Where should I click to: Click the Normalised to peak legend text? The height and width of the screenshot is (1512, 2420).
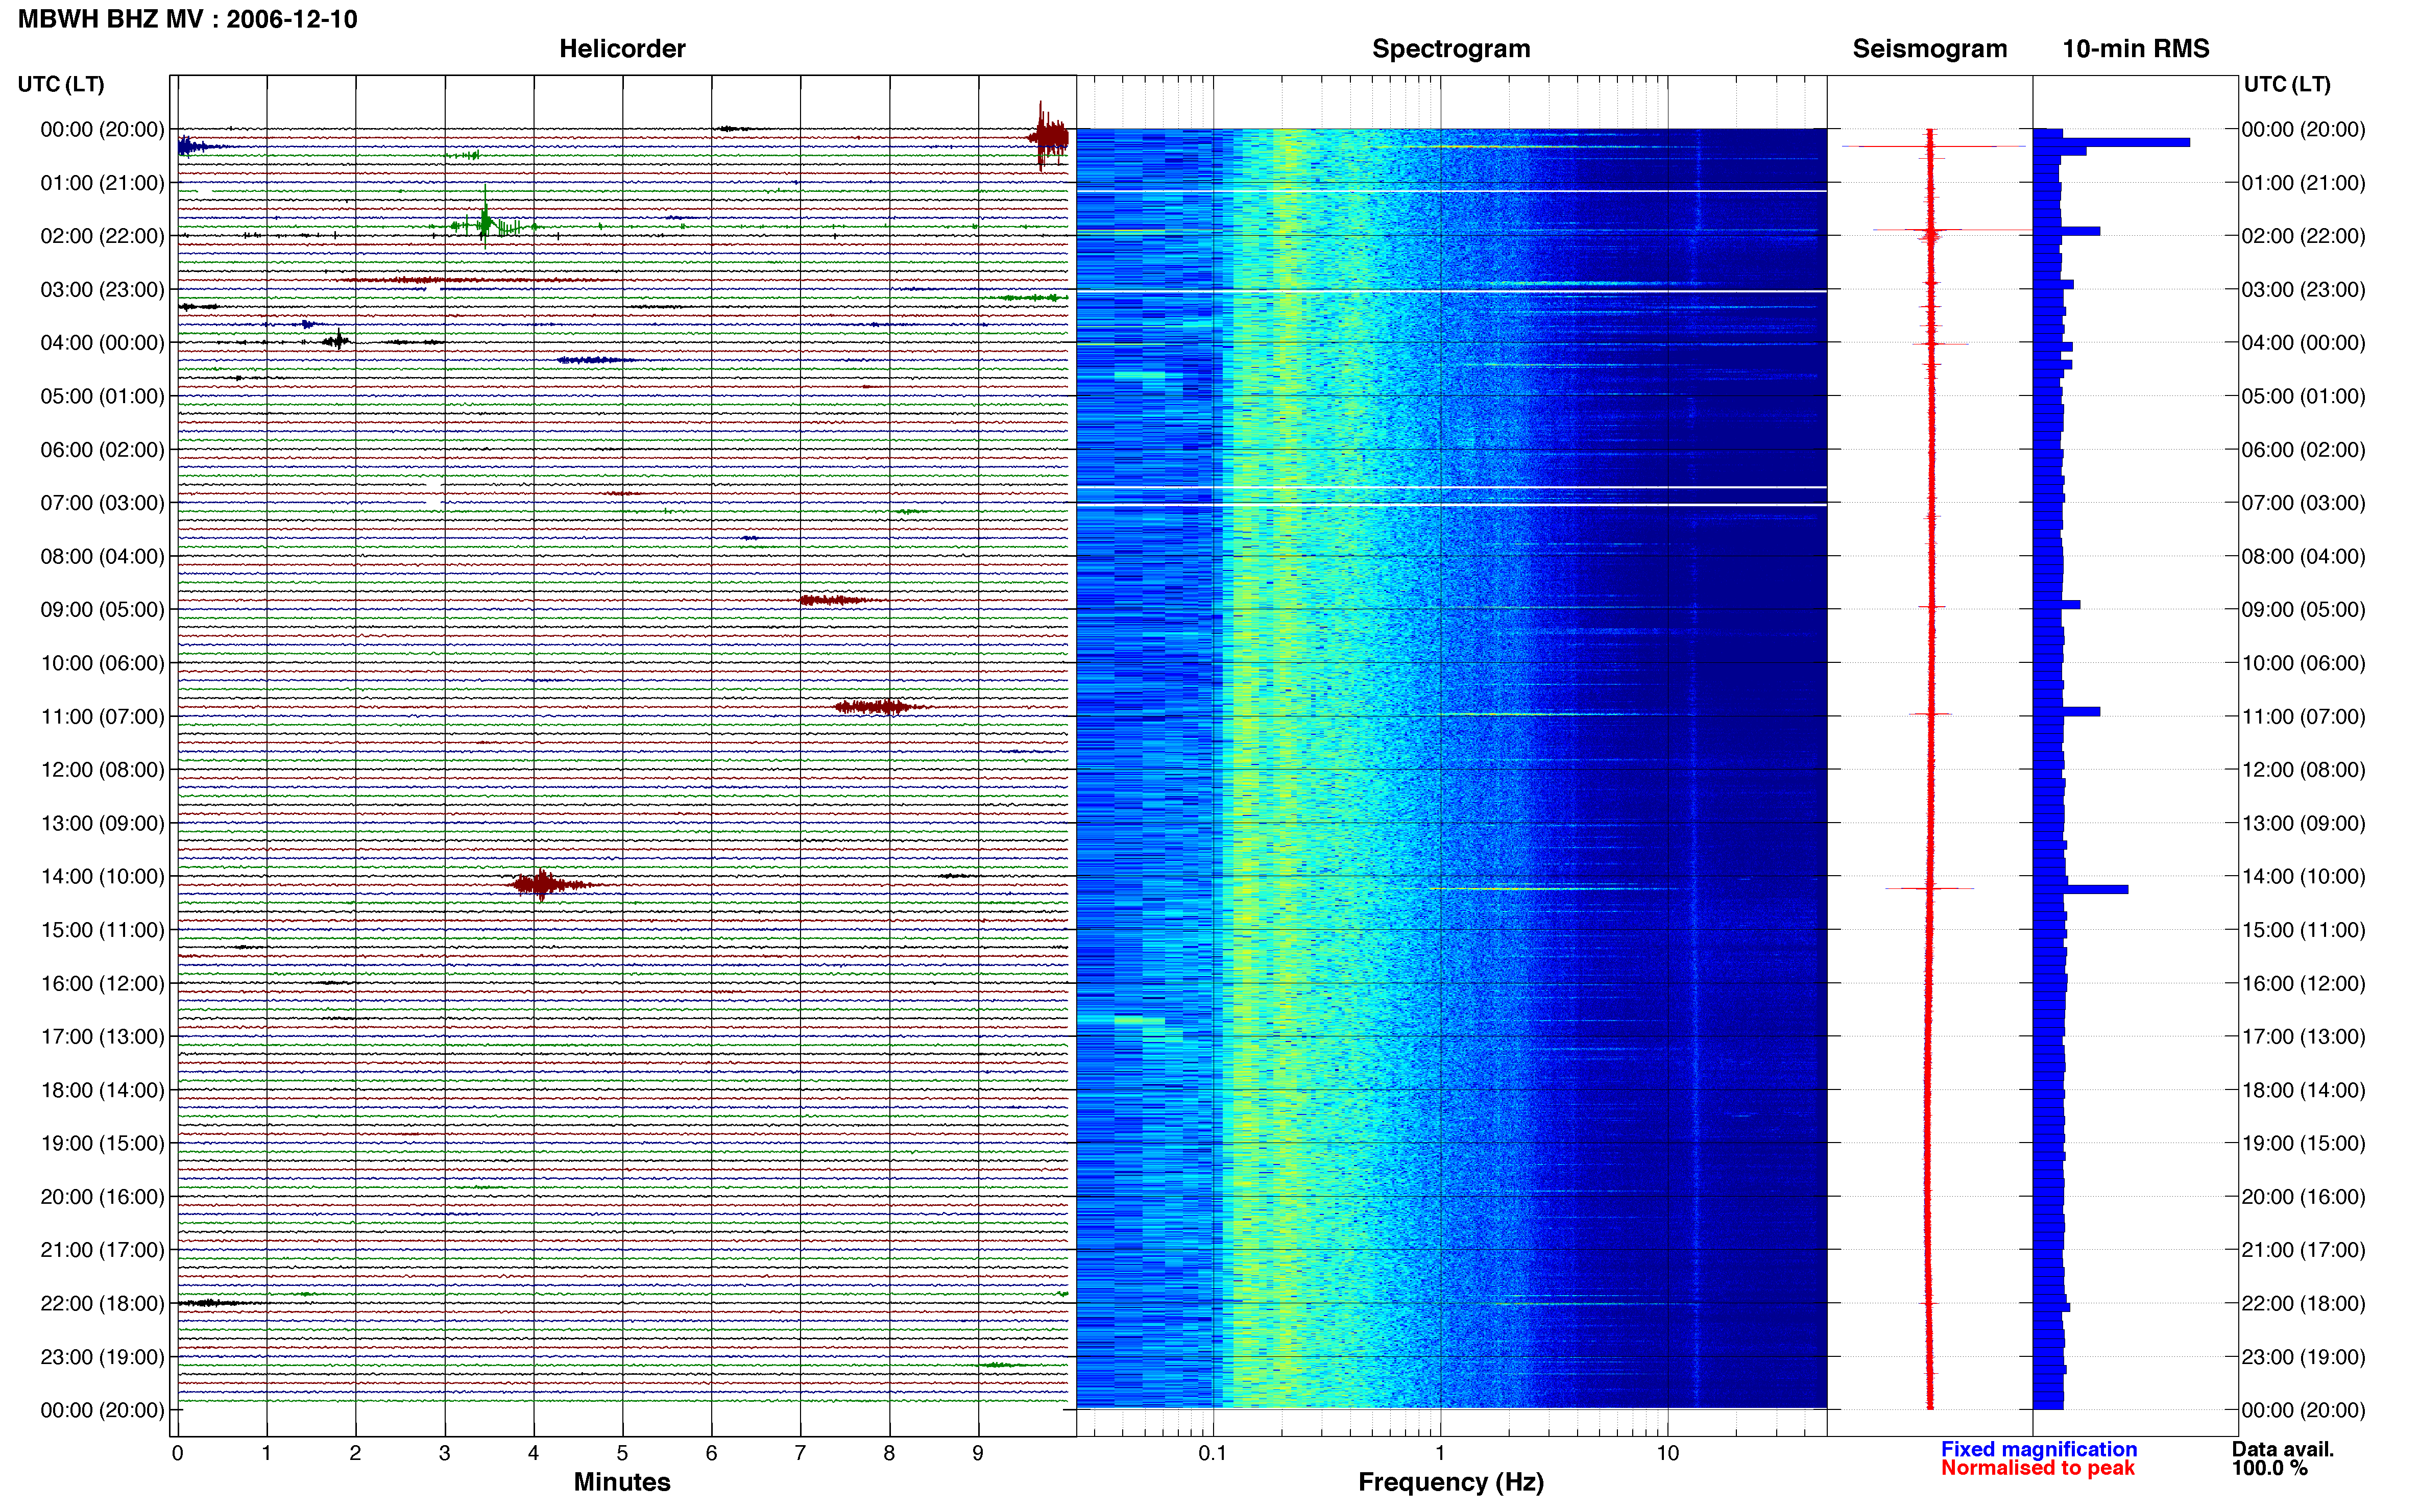point(2038,1468)
